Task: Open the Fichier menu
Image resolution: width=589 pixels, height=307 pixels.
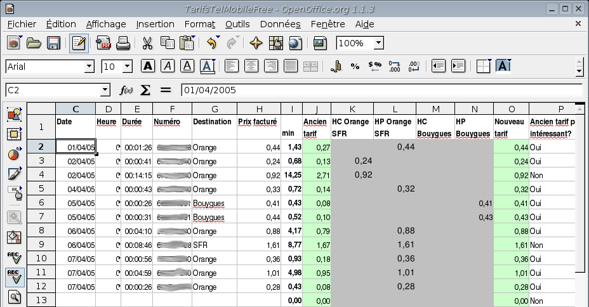Action: [x=22, y=24]
